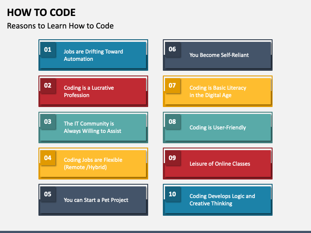Image resolution: width=311 pixels, height=233 pixels.
Task: Select 'Leisure of Online Classes' red box
Action: tap(218, 164)
